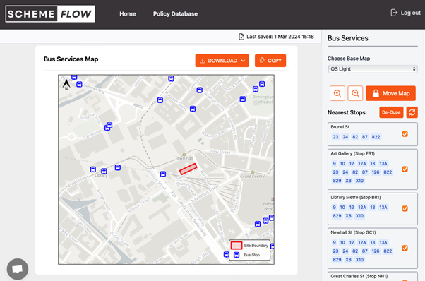
Task: Click overlapping bus stops near Brindley Drive
Action: [x=109, y=126]
